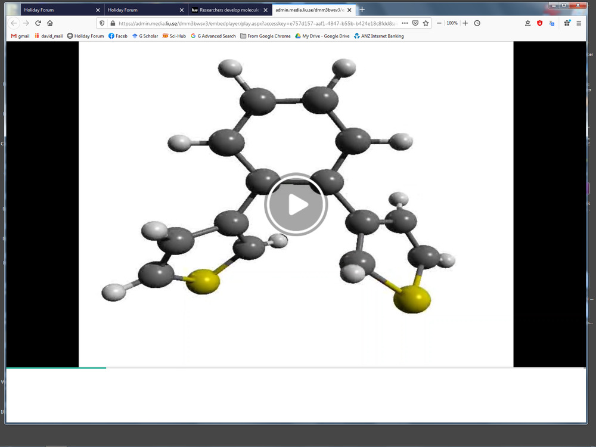The width and height of the screenshot is (596, 447).
Task: Go to the Firefox home page
Action: (50, 23)
